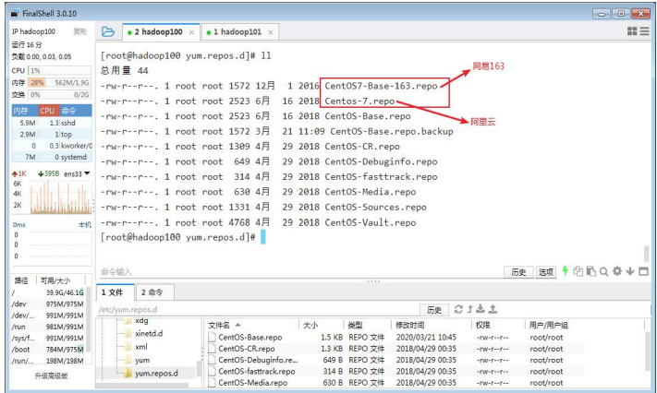Click the 升级高级版 upgrade link
This screenshot has width=657, height=393.
pos(51,375)
